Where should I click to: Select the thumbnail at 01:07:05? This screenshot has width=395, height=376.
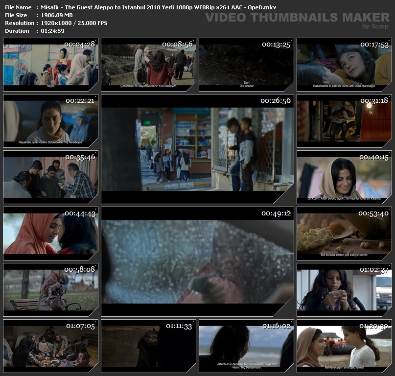click(x=50, y=346)
